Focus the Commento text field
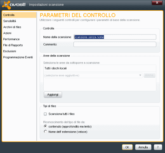The image size is (165, 153). coord(115,44)
